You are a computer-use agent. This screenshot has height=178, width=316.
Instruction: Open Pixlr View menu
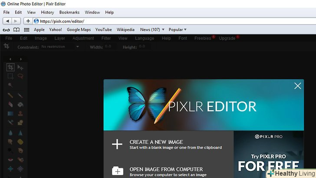(x=123, y=38)
